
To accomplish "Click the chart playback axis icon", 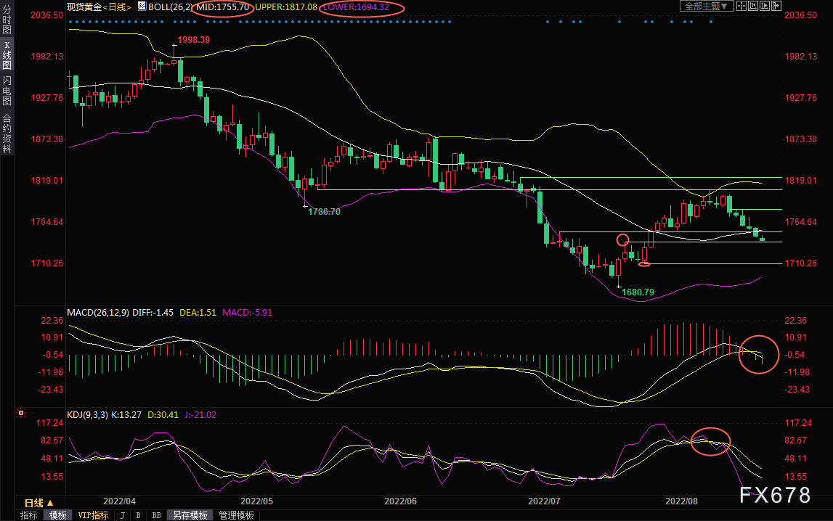I will 765,6.
